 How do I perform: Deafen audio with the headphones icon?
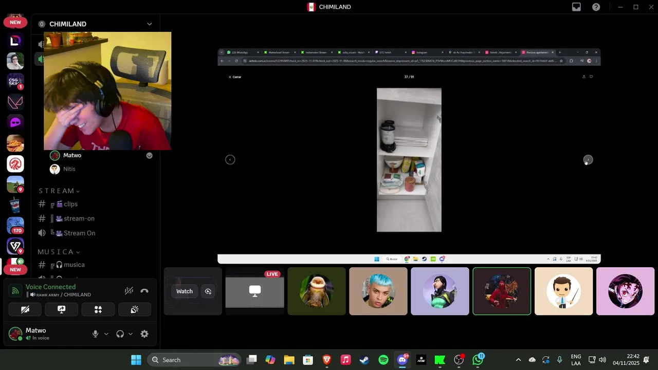120,334
